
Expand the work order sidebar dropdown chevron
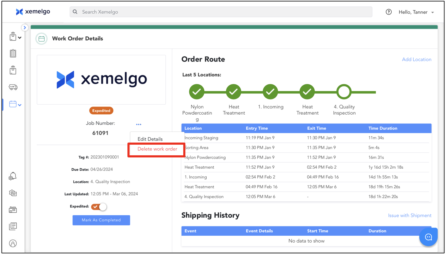20,105
